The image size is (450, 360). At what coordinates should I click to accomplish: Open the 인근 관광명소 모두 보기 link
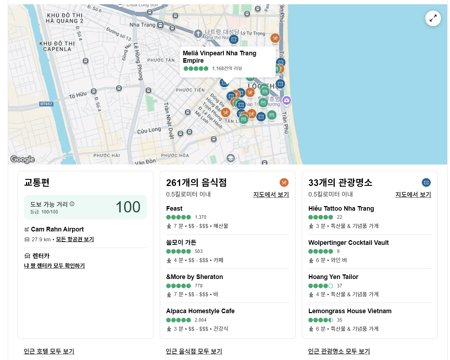(x=339, y=351)
